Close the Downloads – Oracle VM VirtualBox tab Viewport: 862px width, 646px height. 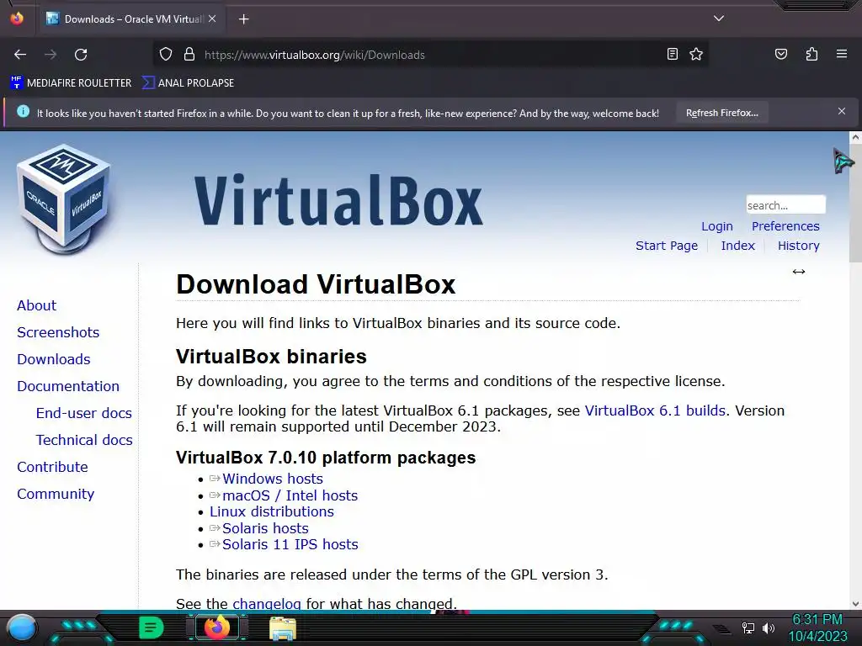click(212, 19)
